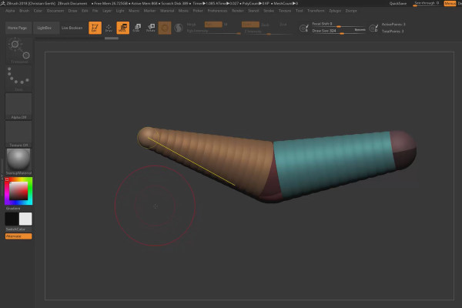Image resolution: width=462 pixels, height=308 pixels.
Task: Open the Color menu
Action: point(38,11)
